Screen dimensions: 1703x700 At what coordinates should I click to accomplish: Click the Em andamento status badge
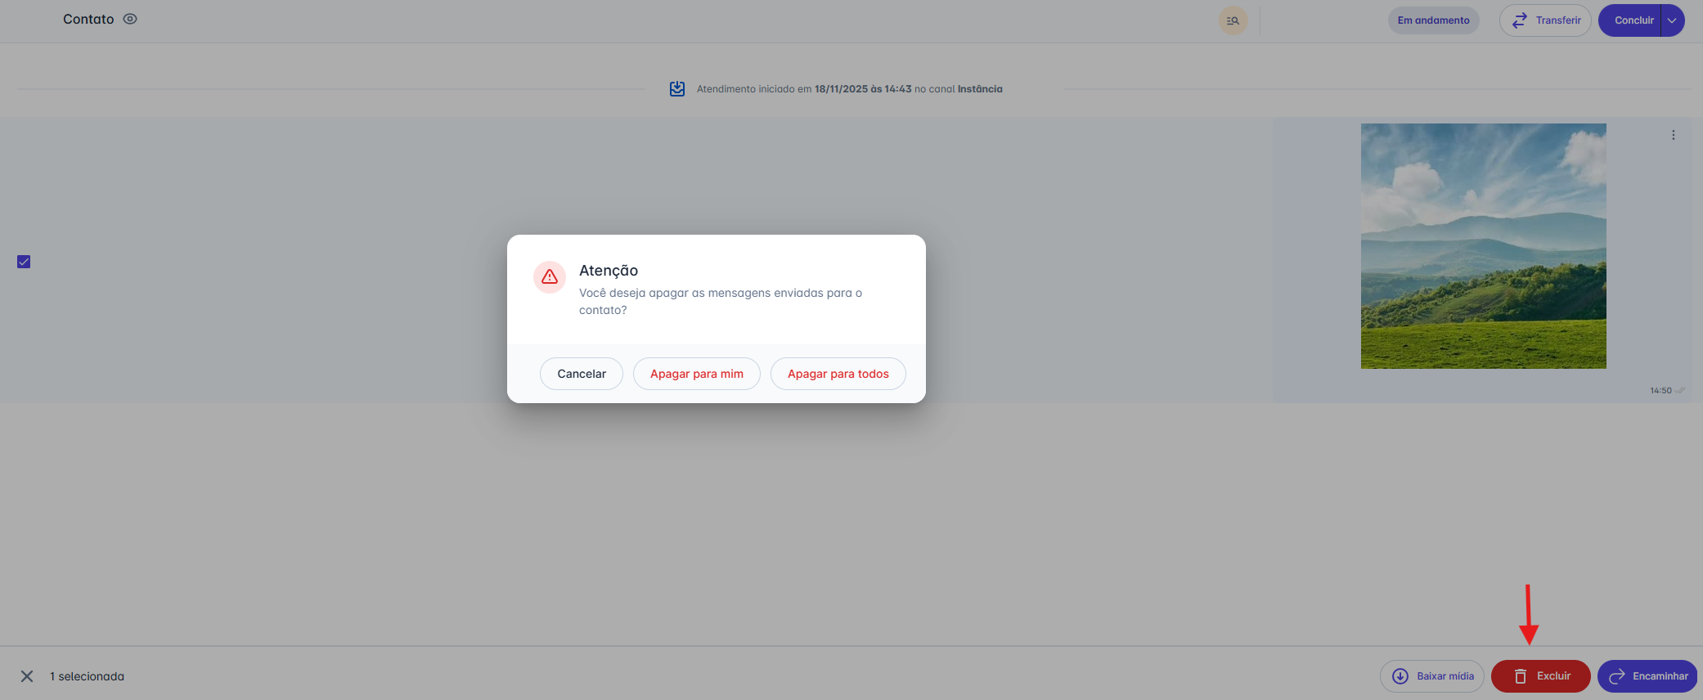click(1433, 20)
